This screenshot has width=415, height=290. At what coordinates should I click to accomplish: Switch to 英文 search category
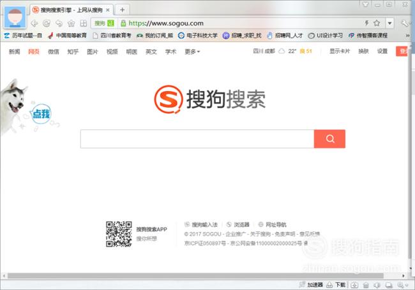[x=151, y=52]
